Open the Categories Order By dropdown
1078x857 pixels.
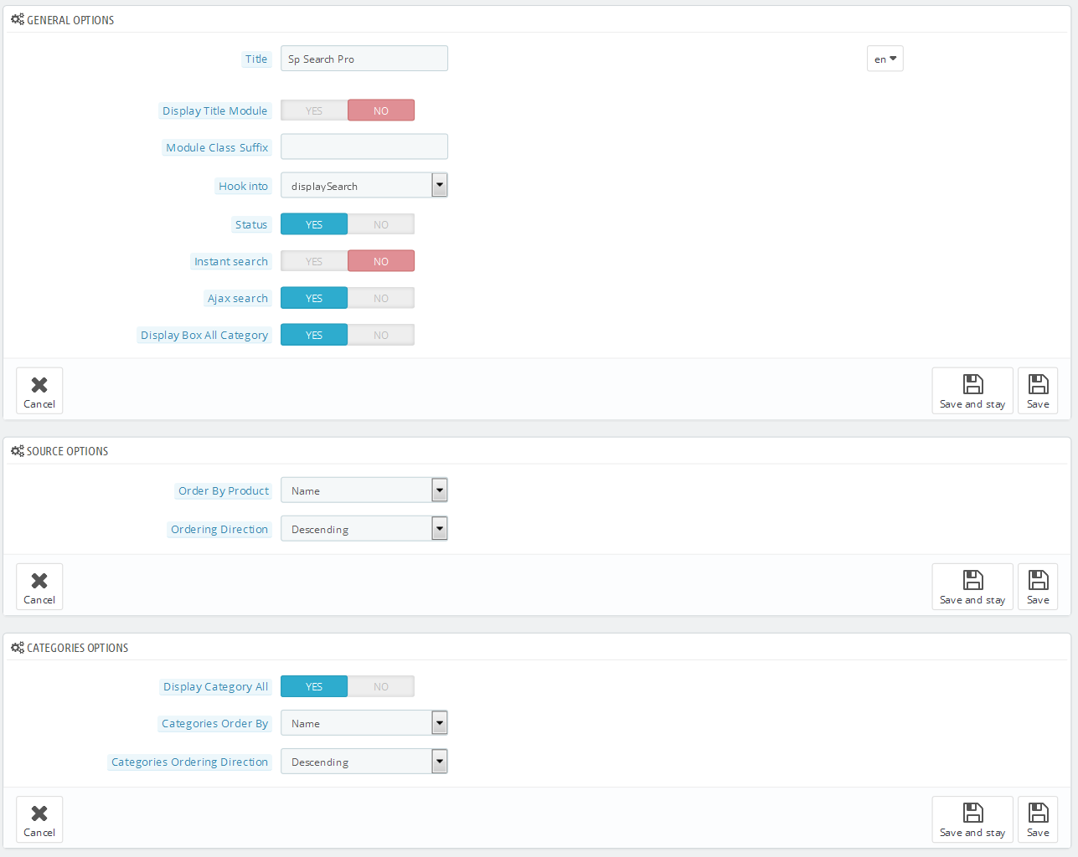[x=364, y=722]
